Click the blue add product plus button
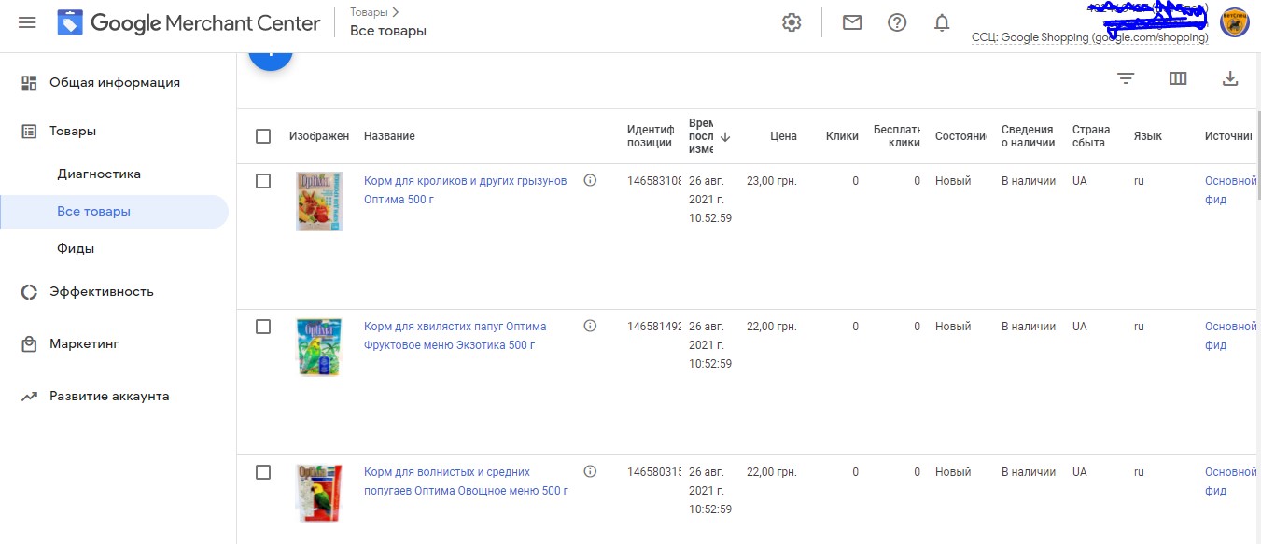1261x544 pixels. pos(271,55)
